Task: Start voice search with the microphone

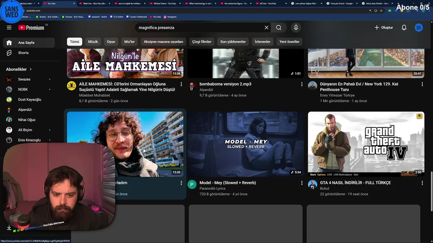Action: point(296,28)
